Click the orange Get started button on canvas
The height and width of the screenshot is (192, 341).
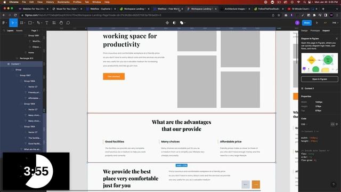point(113,76)
